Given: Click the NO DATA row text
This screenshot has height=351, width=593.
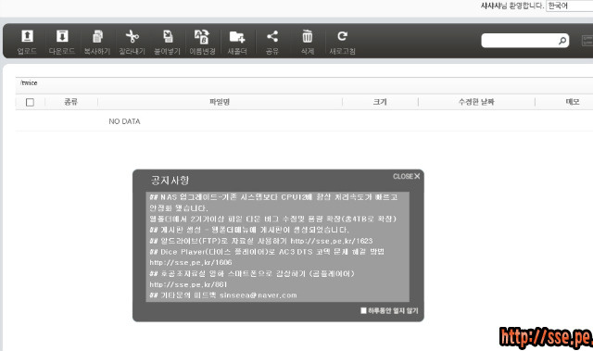Looking at the screenshot, I should 124,121.
